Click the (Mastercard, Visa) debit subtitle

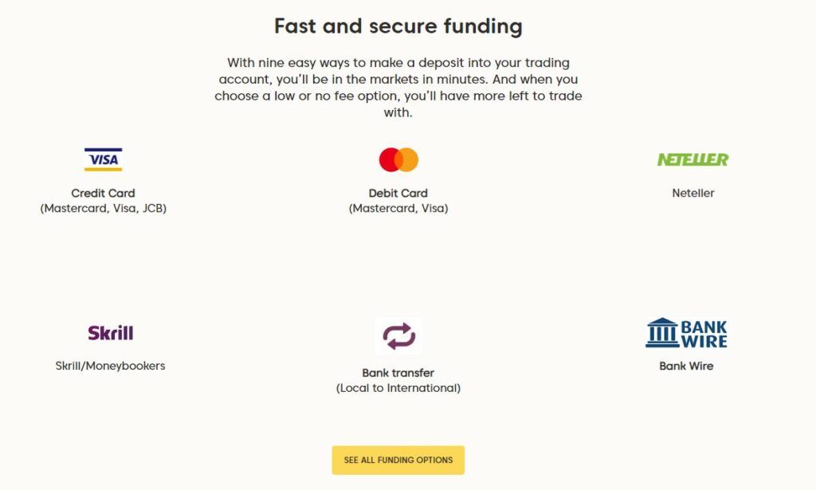[398, 209]
